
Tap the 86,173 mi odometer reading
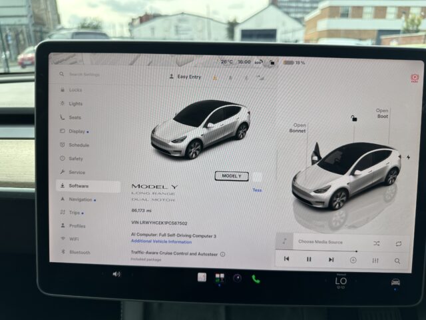(x=141, y=211)
